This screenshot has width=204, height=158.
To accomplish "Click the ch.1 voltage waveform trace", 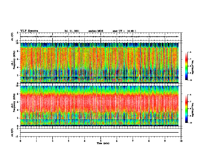I will coord(99,37).
